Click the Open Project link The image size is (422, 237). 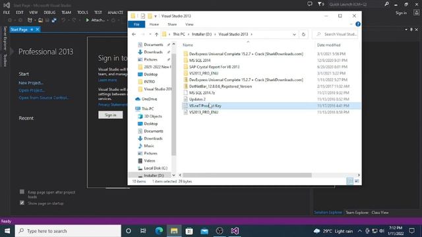pos(32,90)
